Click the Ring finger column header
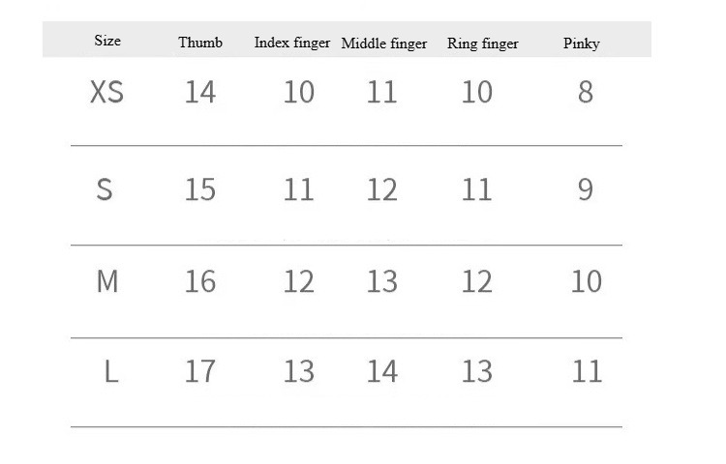The height and width of the screenshot is (464, 726). click(482, 43)
